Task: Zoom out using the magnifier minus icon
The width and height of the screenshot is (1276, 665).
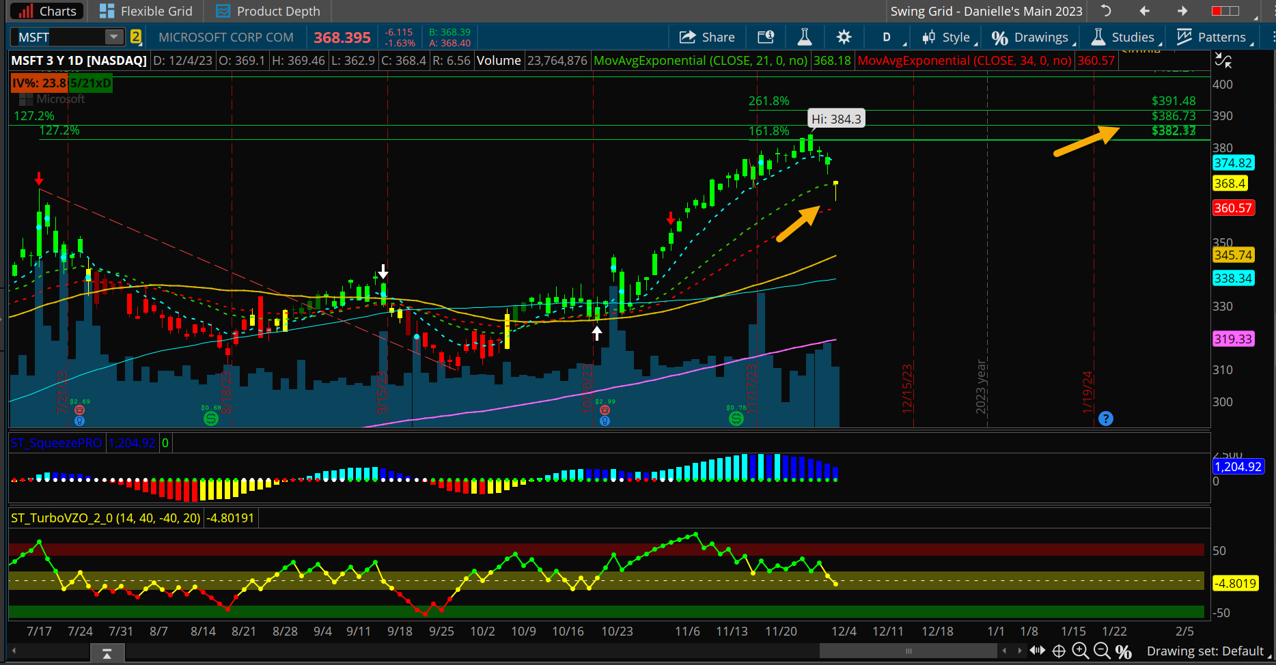Action: pos(1102,651)
